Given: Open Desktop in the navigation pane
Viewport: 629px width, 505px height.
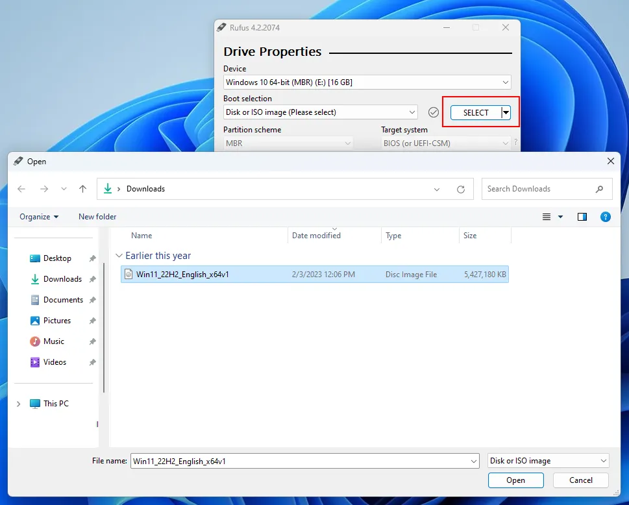Looking at the screenshot, I should coord(57,258).
